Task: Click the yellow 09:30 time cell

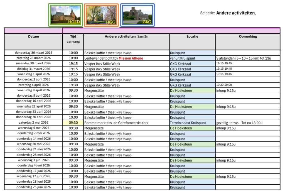Action: click(73, 123)
